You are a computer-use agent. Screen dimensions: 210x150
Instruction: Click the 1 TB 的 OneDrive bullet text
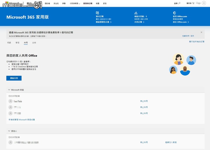coord(24,67)
